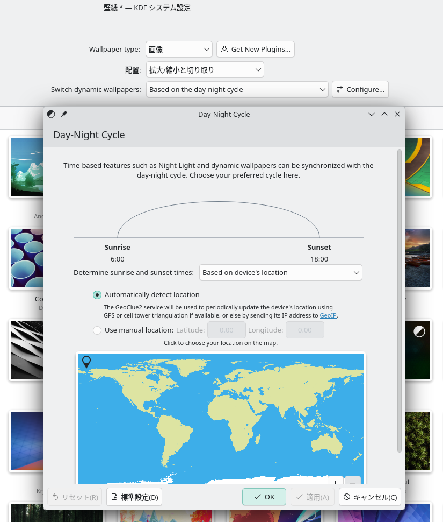
Task: Click the 標準設定(D) defaults button
Action: pos(134,497)
